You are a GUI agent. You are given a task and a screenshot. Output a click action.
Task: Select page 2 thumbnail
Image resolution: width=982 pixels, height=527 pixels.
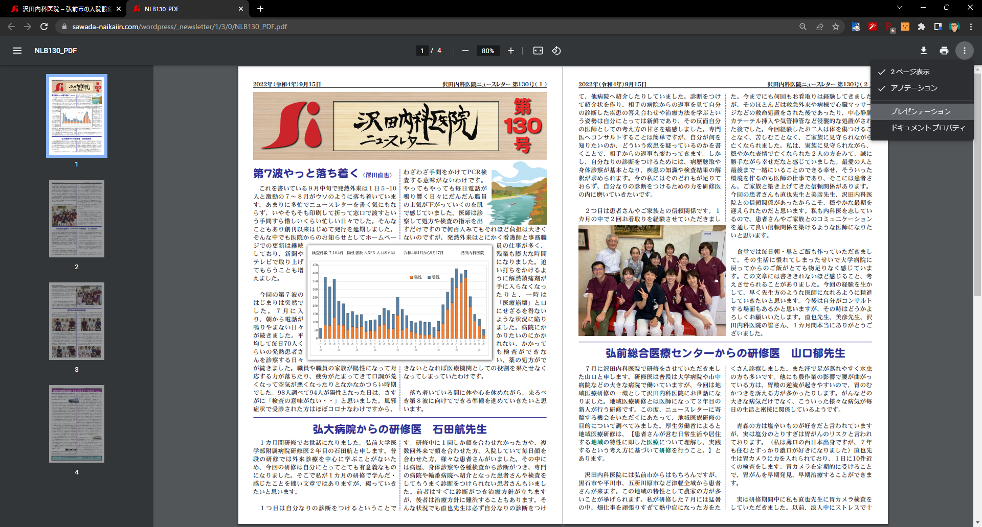(77, 219)
